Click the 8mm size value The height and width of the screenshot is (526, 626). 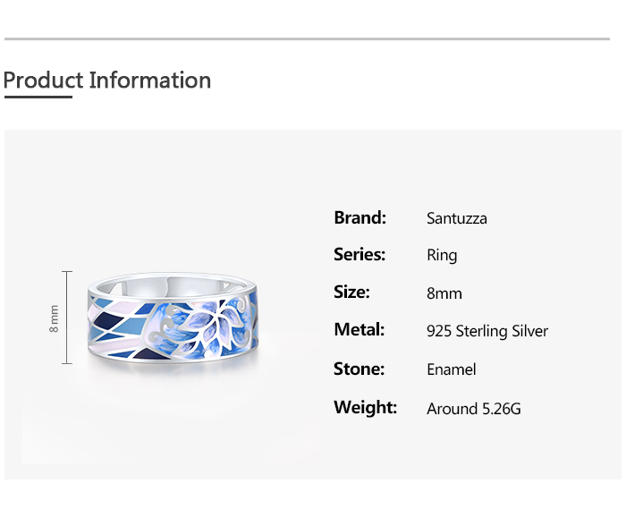tap(444, 293)
